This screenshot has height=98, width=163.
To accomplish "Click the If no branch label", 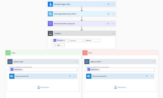I will point(90,53).
